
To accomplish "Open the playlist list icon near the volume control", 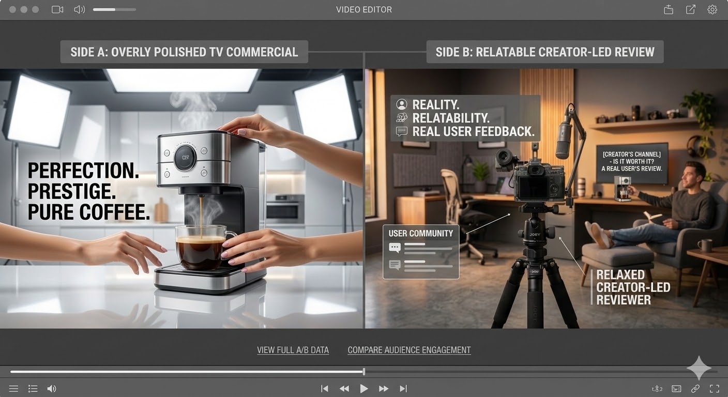I will [33, 388].
